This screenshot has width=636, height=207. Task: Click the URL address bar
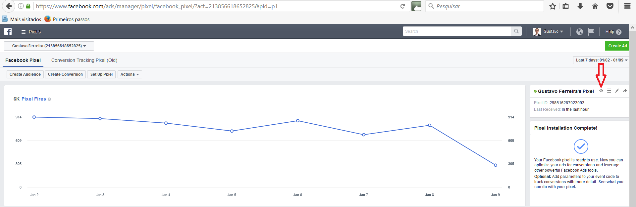[x=215, y=6]
